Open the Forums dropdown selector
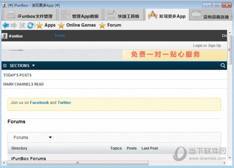The height and width of the screenshot is (168, 234). pos(32,137)
